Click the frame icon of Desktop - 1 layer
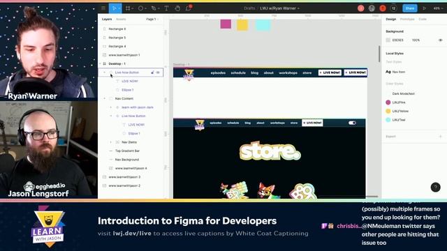The height and width of the screenshot is (251, 447). point(104,63)
